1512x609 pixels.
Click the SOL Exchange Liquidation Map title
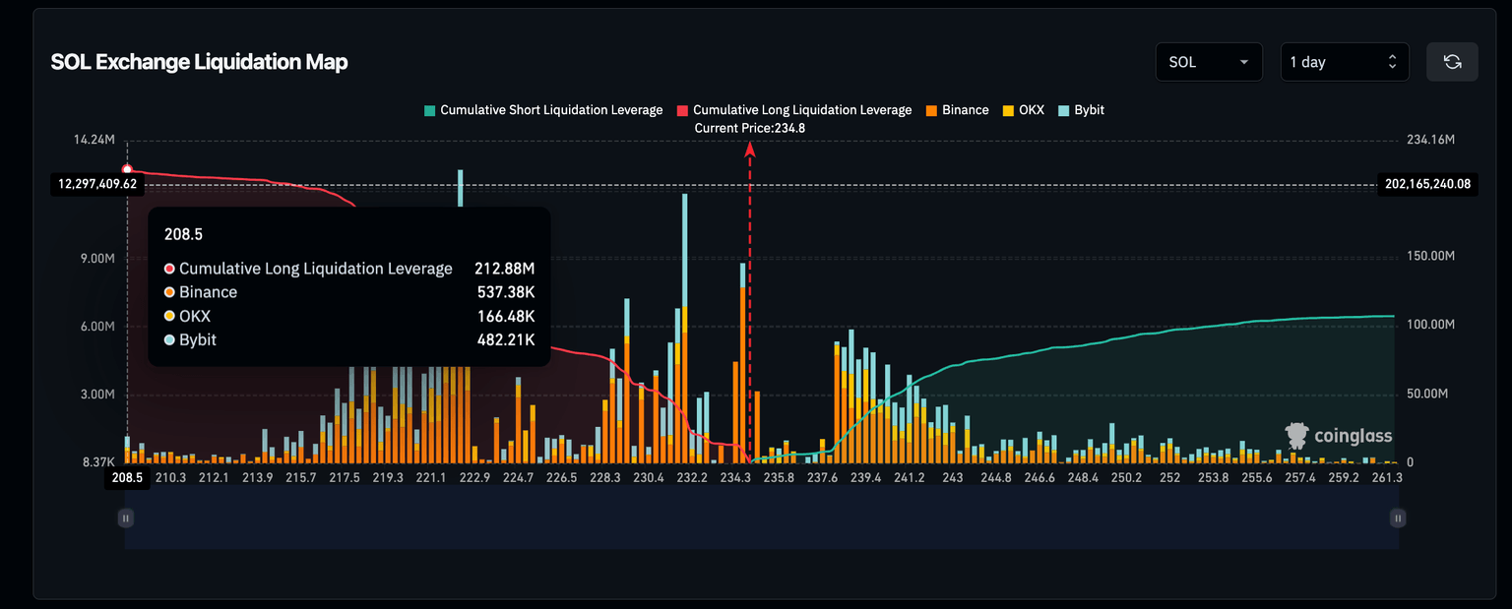tap(199, 62)
